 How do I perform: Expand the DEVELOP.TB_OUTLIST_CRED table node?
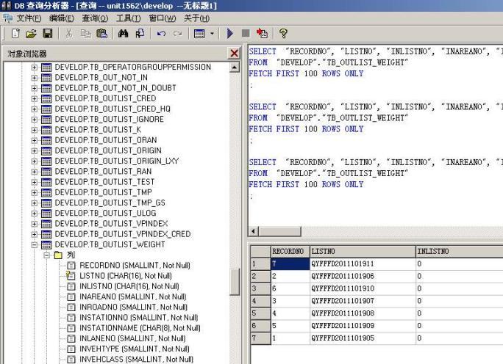tap(35, 98)
